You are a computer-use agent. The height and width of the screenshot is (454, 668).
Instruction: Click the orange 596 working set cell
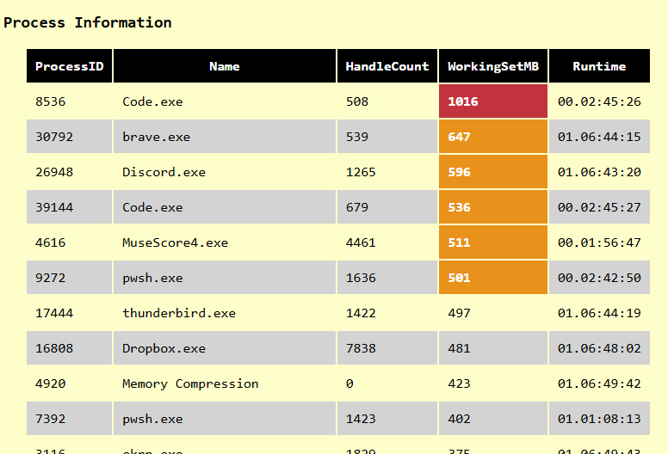tap(493, 172)
